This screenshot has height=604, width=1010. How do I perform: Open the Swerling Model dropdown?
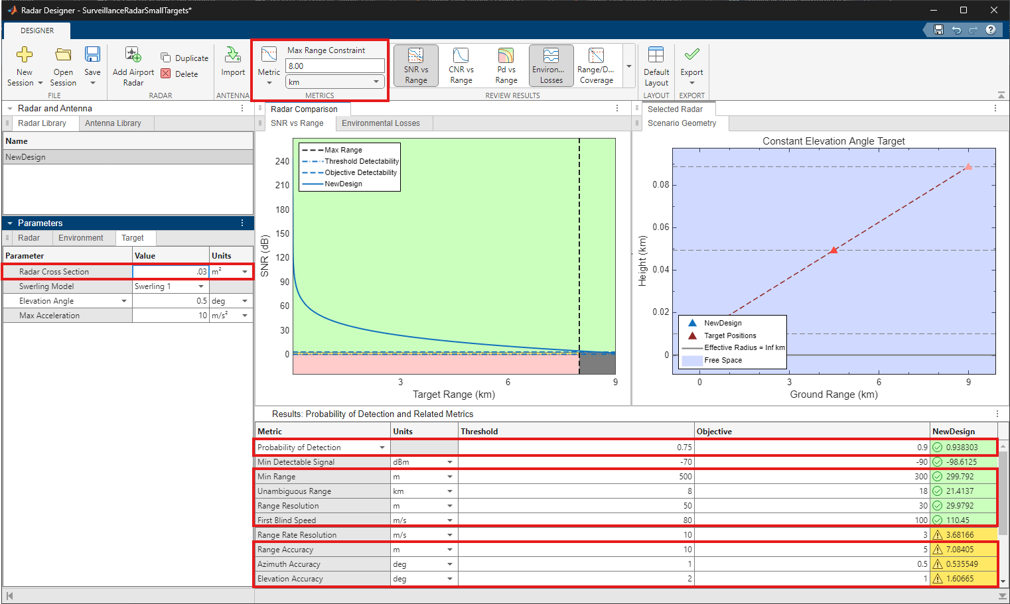tap(201, 286)
